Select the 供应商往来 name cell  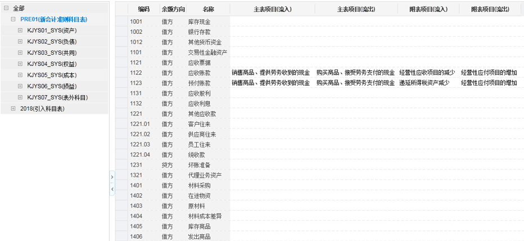208,134
